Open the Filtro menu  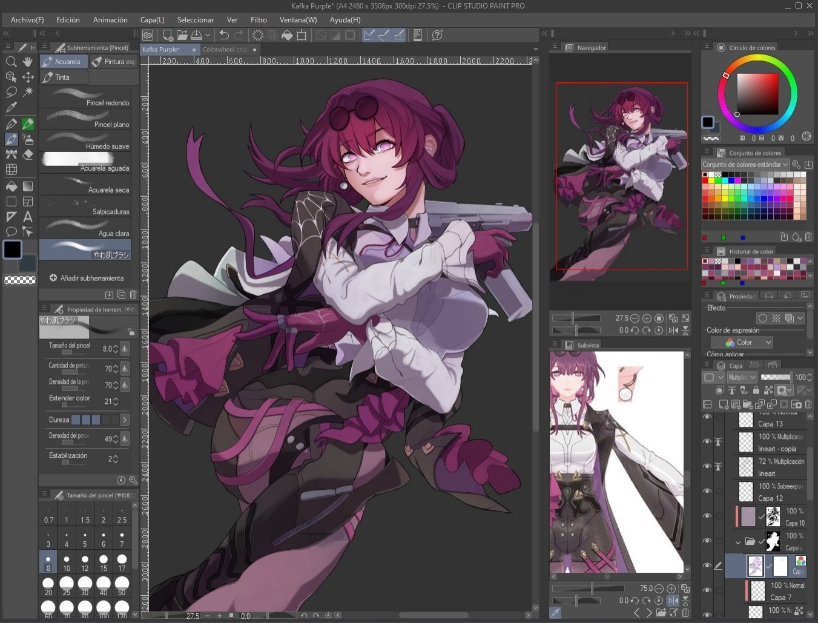click(259, 20)
